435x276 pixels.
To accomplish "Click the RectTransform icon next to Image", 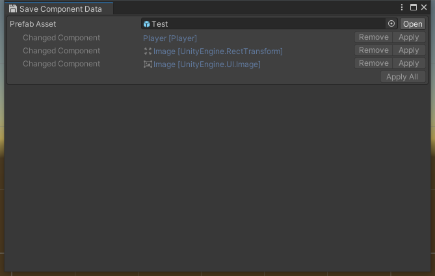I will click(148, 51).
